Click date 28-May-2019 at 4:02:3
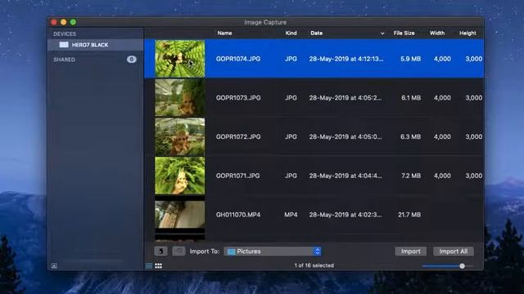524x294 pixels. point(346,215)
